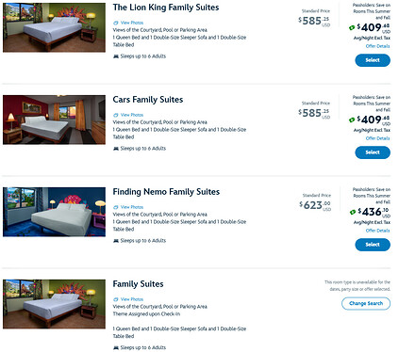The height and width of the screenshot is (352, 399).
Task: Open the Finding Nemo suite room thumbnail
Action: click(54, 212)
